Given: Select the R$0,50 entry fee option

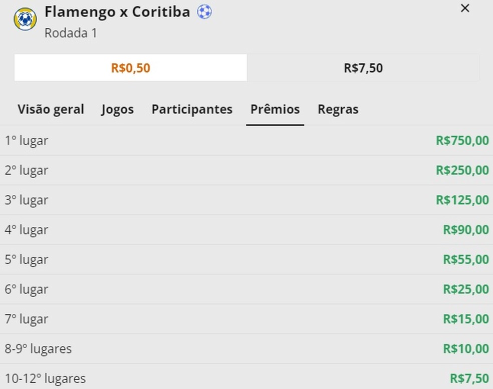Looking at the screenshot, I should coord(130,68).
